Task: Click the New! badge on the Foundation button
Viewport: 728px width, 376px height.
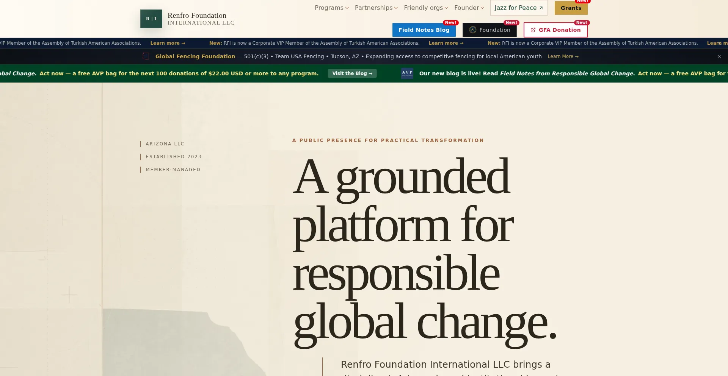Action: 511,23
